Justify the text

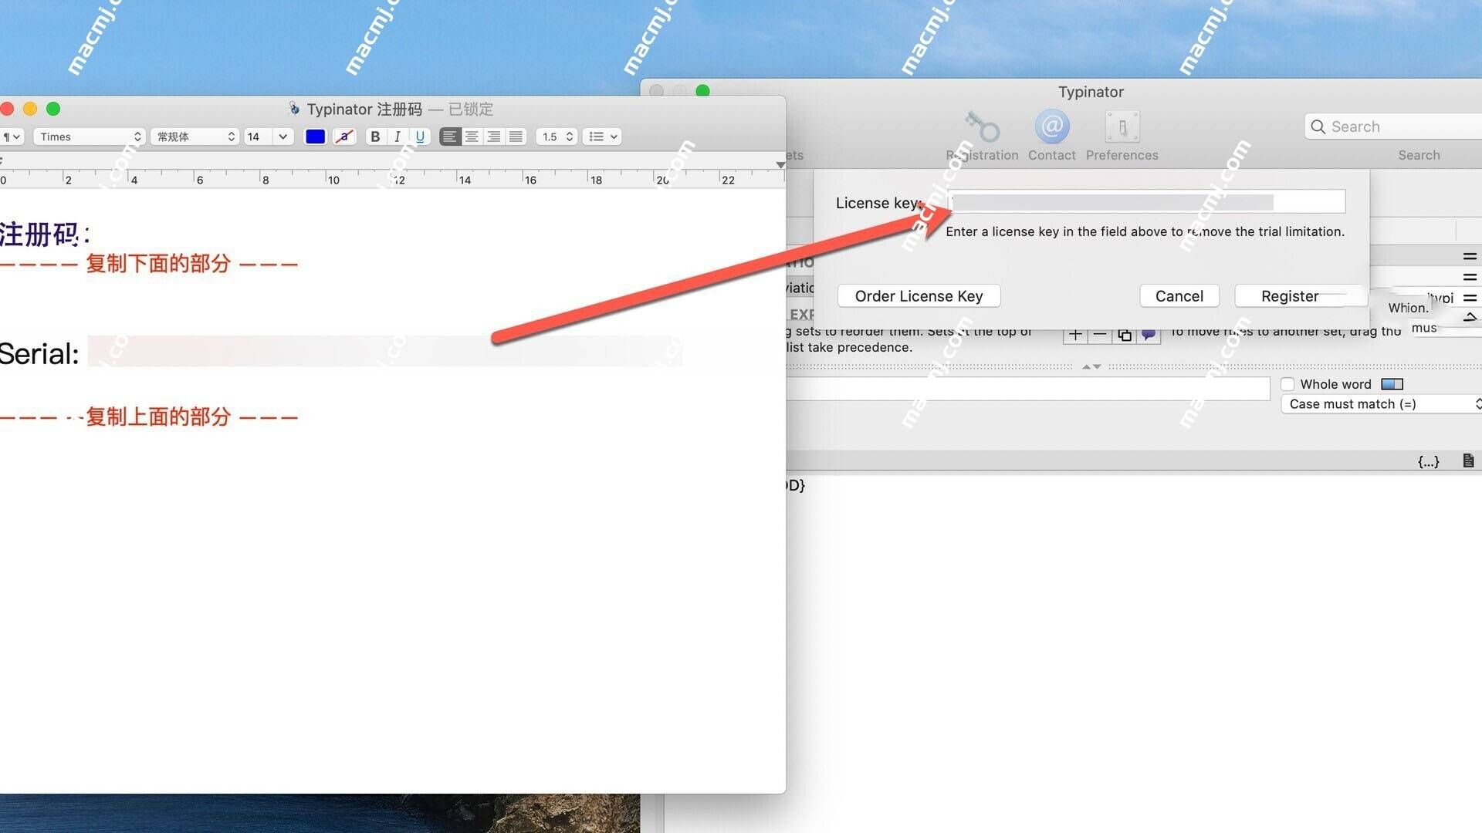point(516,137)
